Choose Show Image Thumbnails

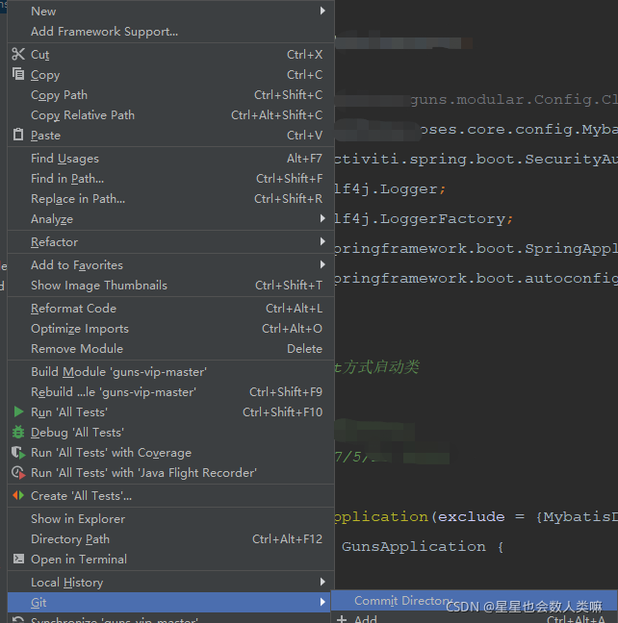(x=170, y=286)
